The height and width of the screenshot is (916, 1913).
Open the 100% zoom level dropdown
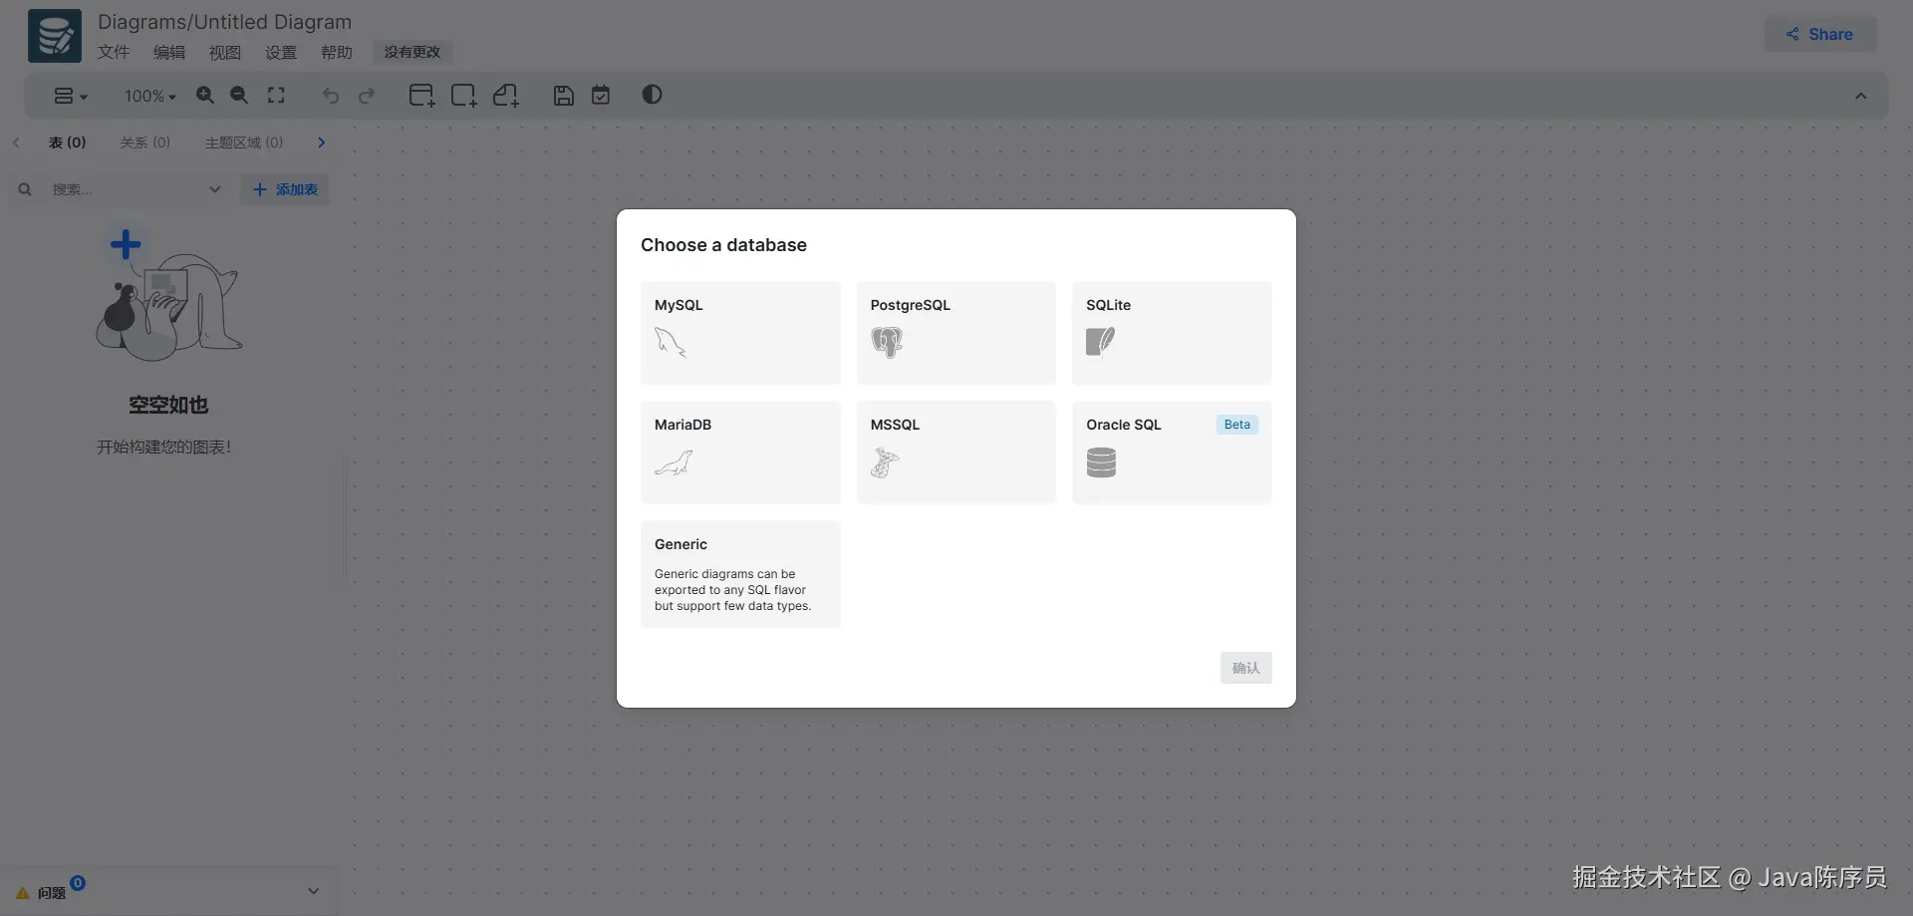tap(149, 96)
